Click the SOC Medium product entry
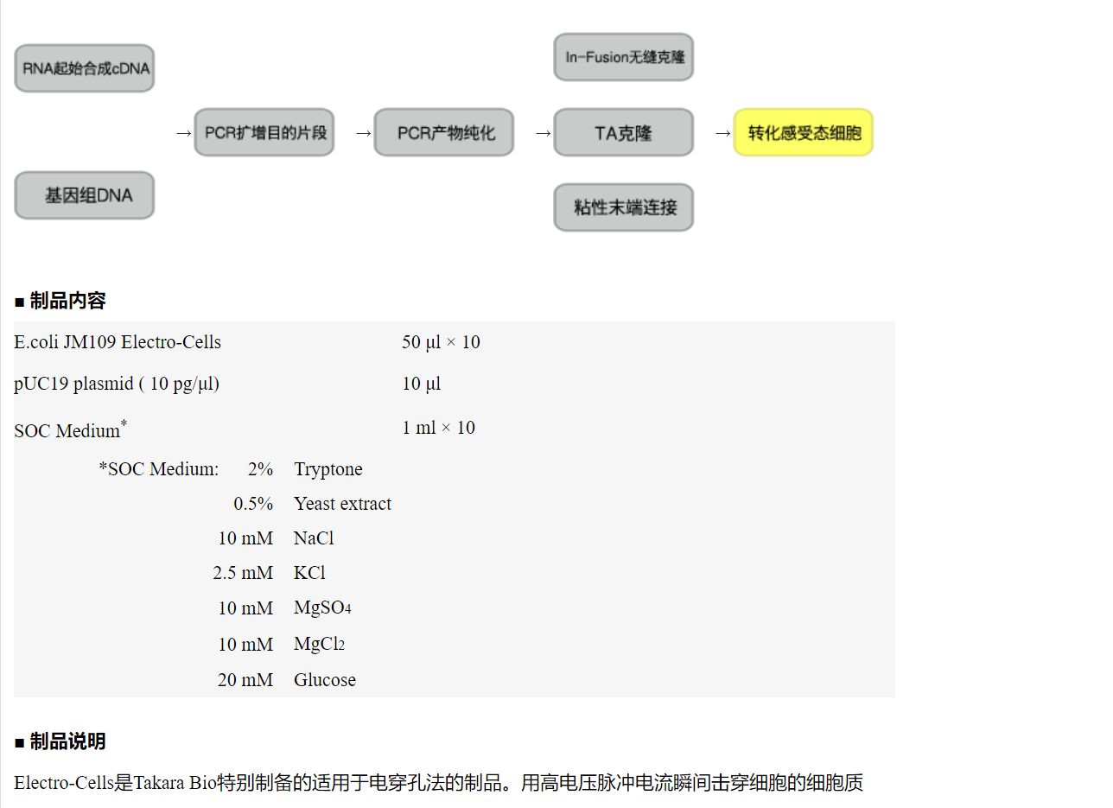 pyautogui.click(x=67, y=430)
